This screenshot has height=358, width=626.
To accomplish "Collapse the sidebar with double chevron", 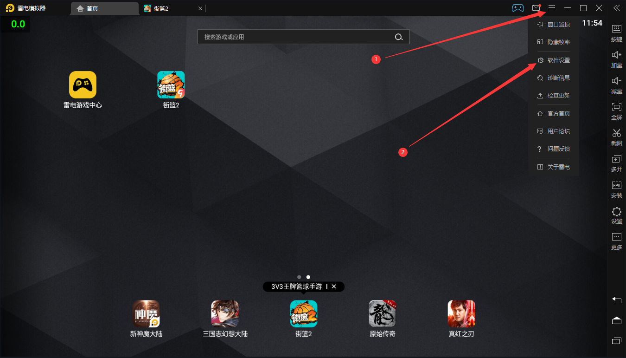I will [616, 8].
